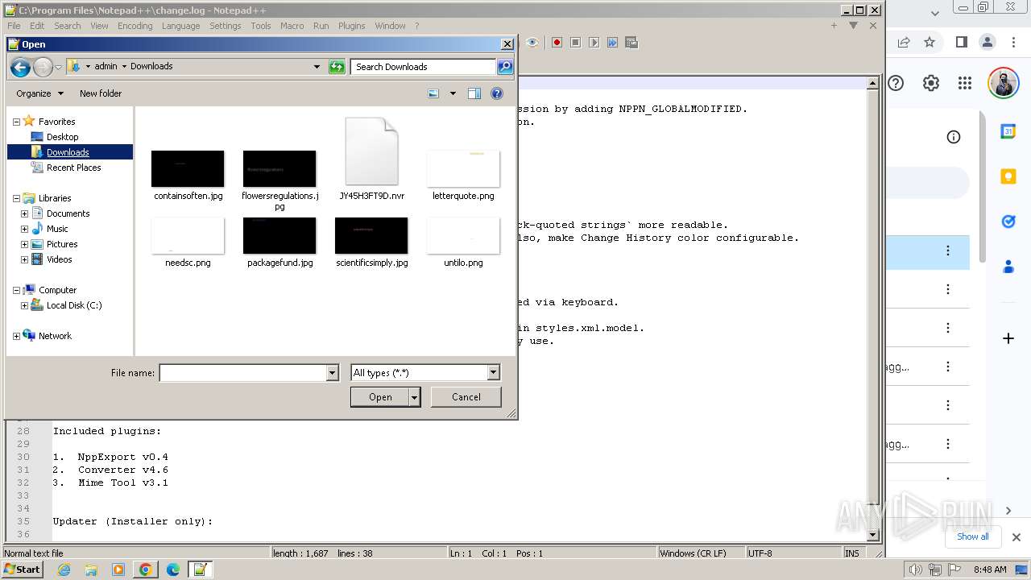Click the Open button in dialog
Viewport: 1031px width, 580px height.
[x=380, y=396]
